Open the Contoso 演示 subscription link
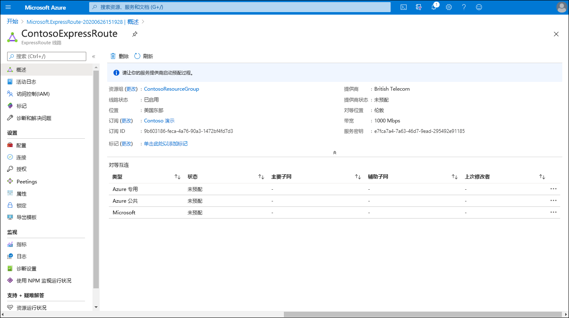Screen dimensions: 569x318 click(x=159, y=121)
